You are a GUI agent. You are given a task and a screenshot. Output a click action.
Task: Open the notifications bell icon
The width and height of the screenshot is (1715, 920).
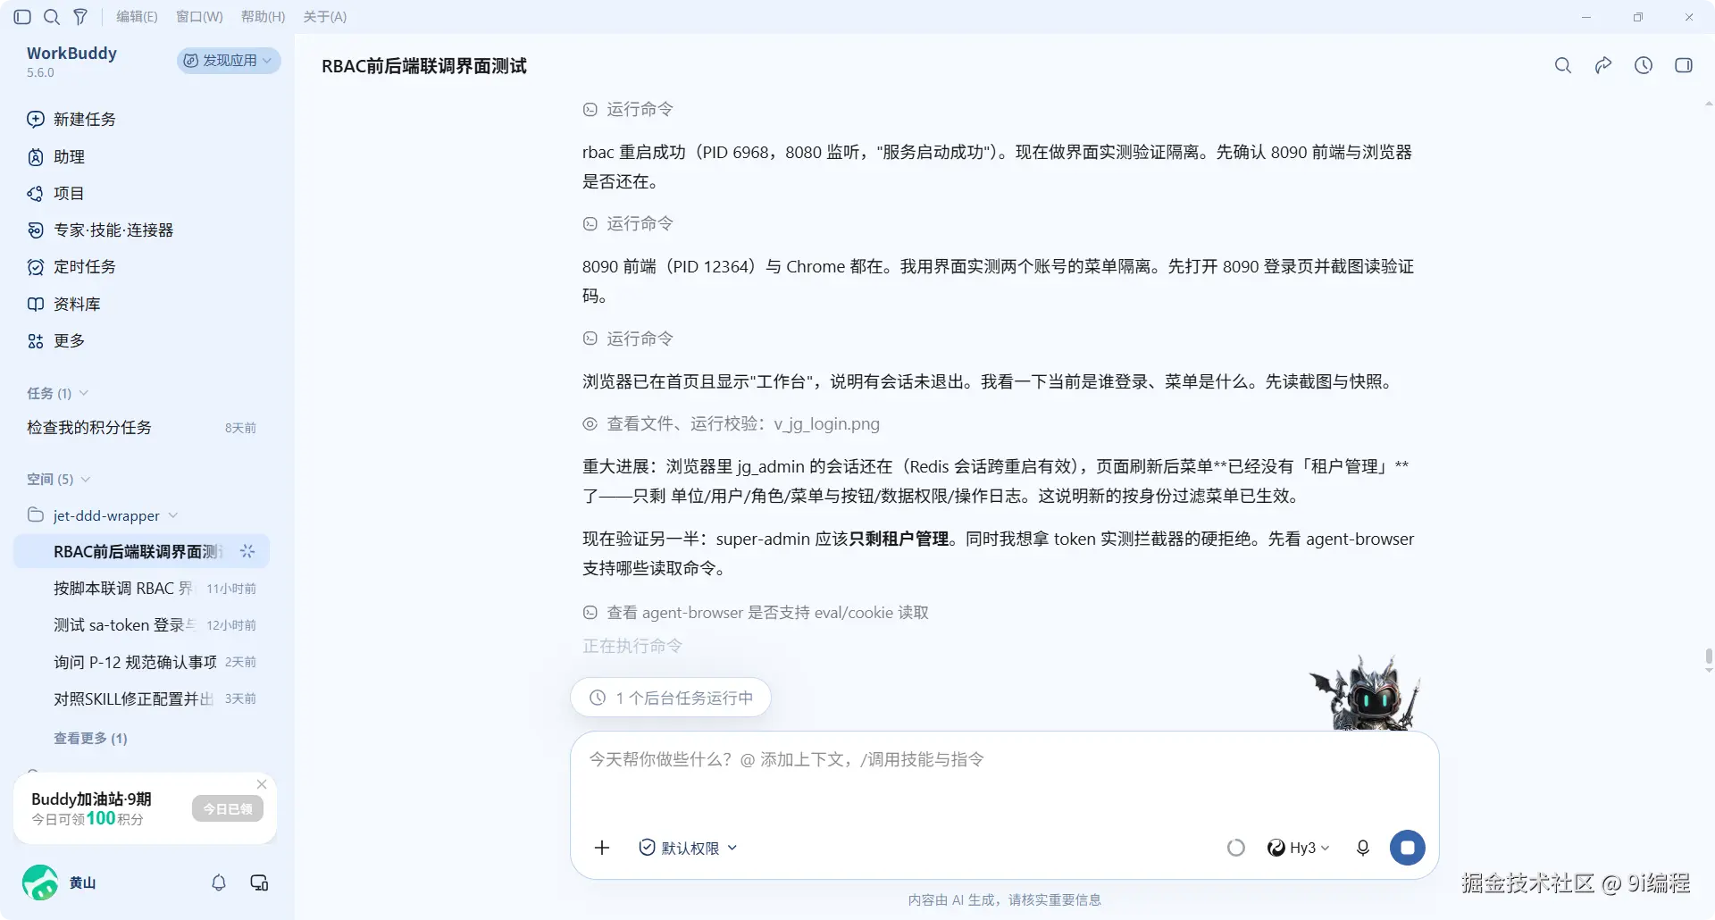[219, 882]
